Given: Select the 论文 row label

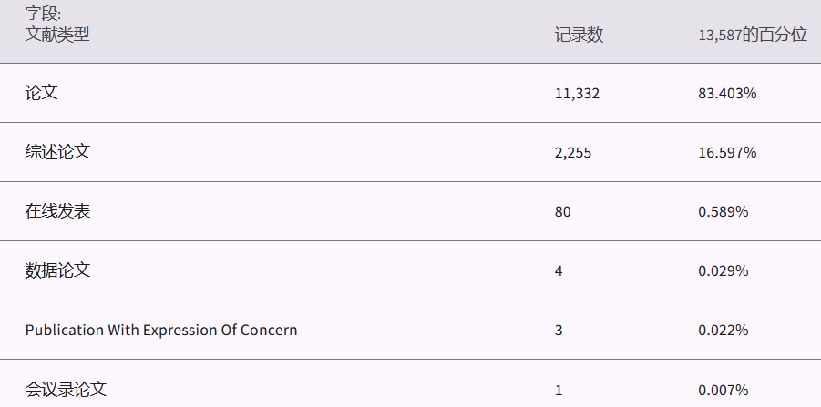Looking at the screenshot, I should [x=41, y=93].
